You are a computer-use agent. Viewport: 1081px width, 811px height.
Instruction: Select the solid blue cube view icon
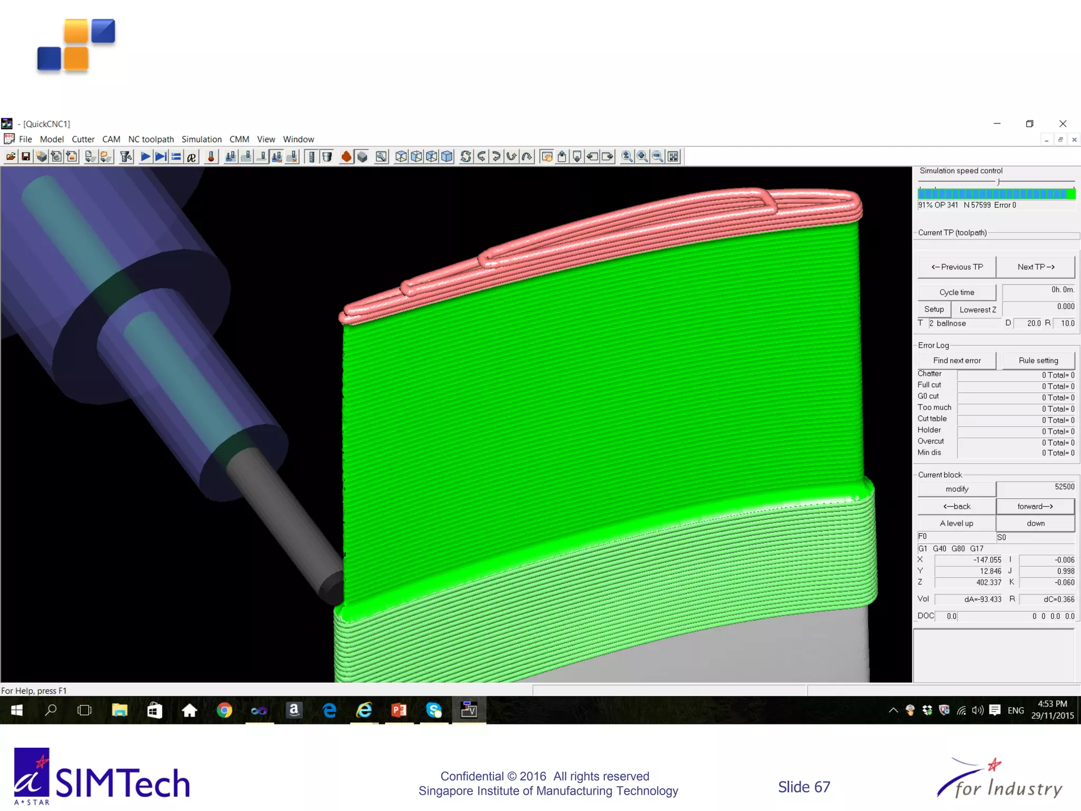point(447,157)
